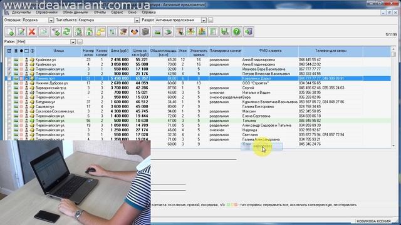Click the green refresh arrows icon
The image size is (401, 225).
point(67,32)
